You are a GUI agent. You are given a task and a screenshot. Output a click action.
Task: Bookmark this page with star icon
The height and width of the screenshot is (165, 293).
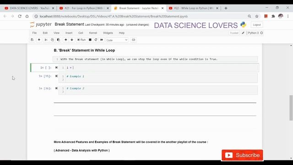(257, 16)
